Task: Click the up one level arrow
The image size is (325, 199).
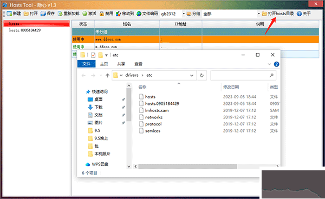Action: [107, 76]
